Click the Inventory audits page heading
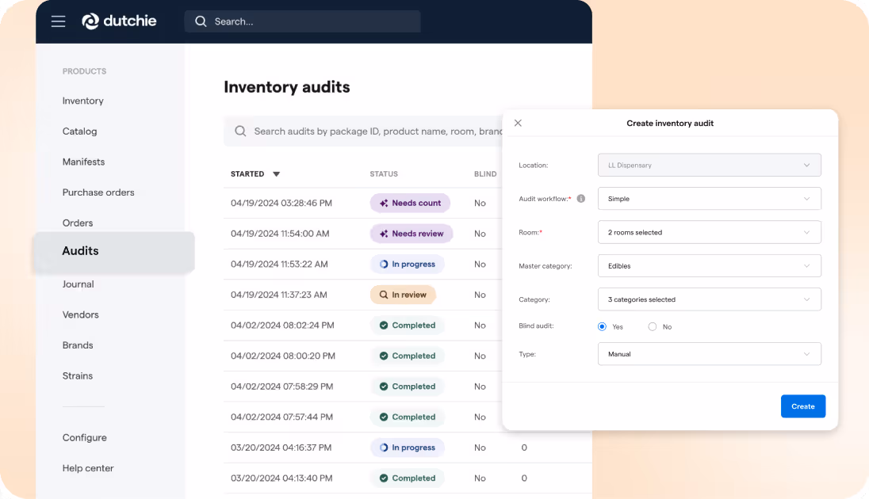Viewport: 869px width, 499px height. click(x=286, y=87)
